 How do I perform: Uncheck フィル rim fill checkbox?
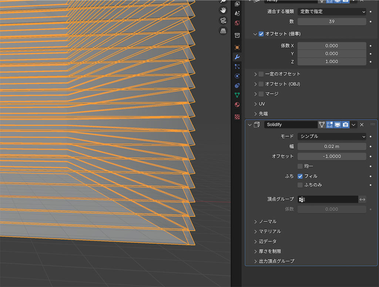[300, 176]
